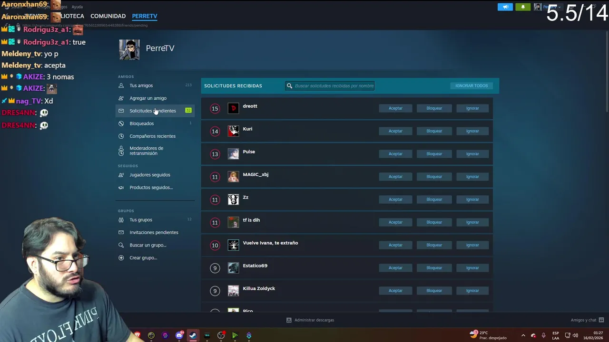Ignore Pulse's friend request
This screenshot has width=609, height=342.
pyautogui.click(x=472, y=154)
